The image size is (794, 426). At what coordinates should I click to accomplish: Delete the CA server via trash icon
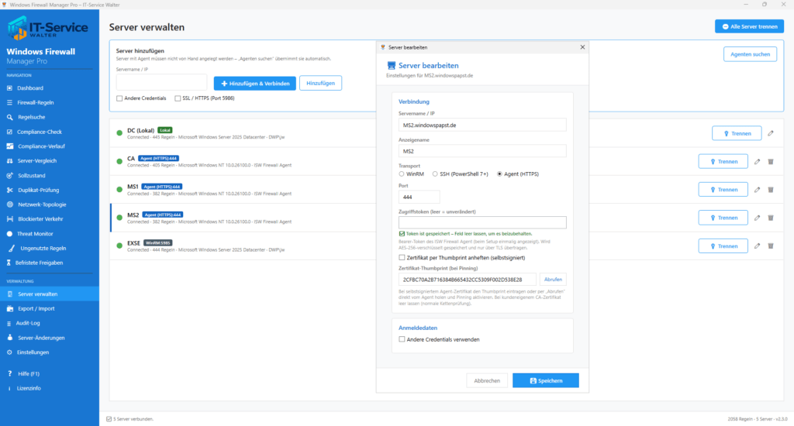click(x=771, y=161)
